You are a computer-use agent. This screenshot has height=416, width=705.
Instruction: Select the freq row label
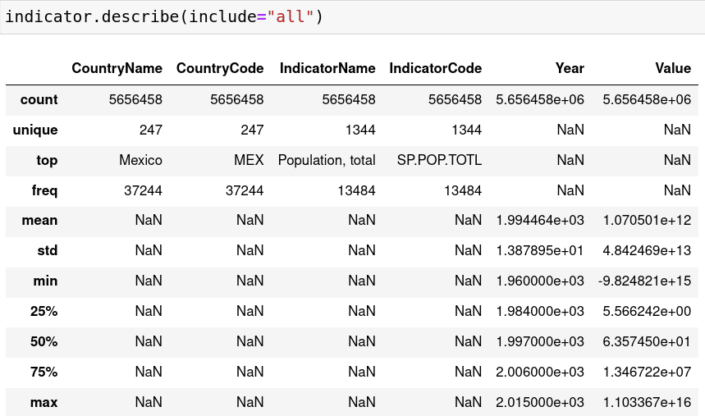coord(43,190)
